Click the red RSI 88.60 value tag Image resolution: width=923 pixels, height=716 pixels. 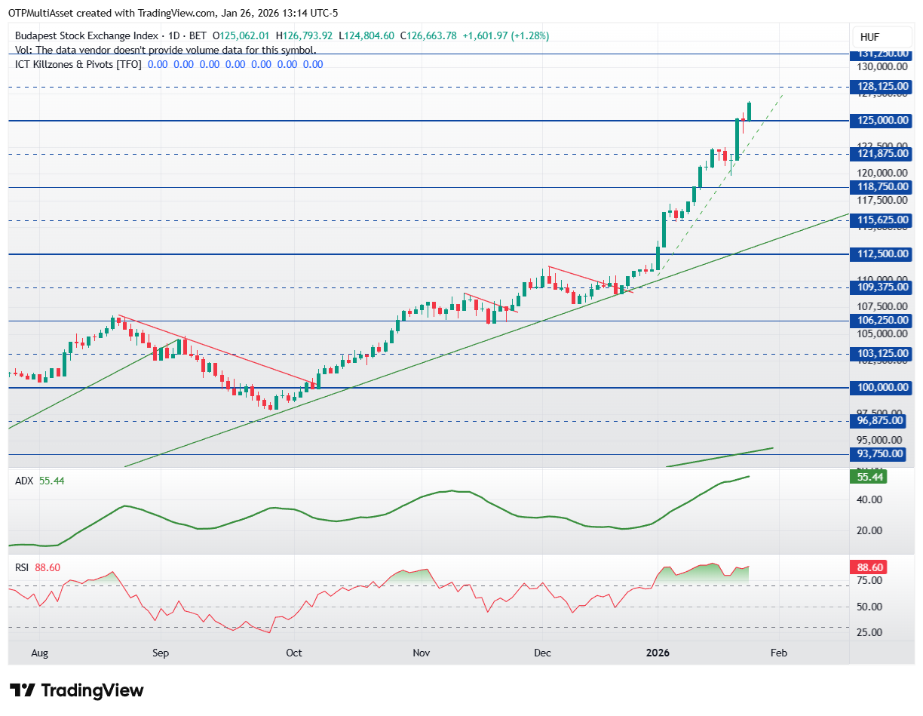tap(868, 567)
